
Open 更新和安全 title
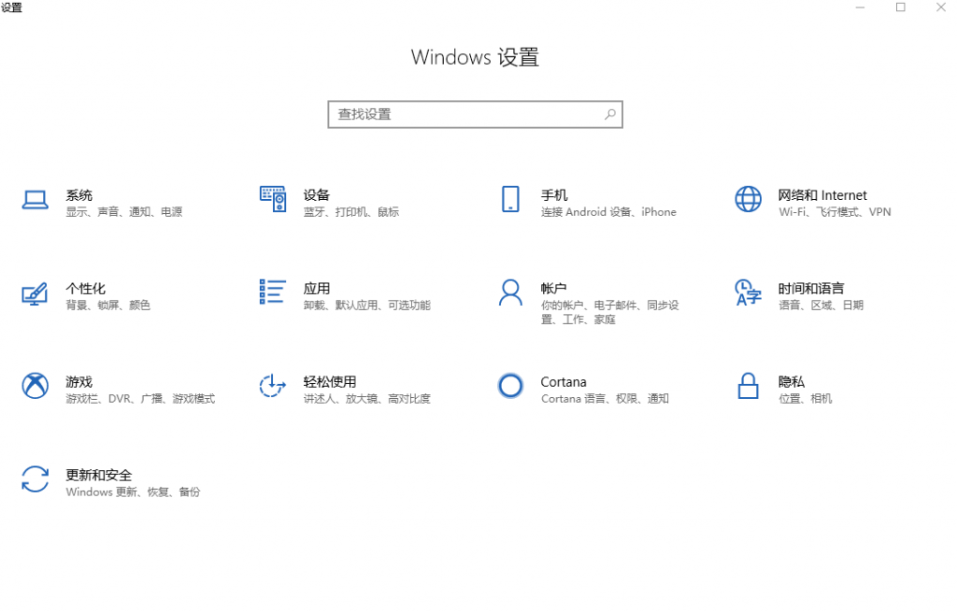99,476
